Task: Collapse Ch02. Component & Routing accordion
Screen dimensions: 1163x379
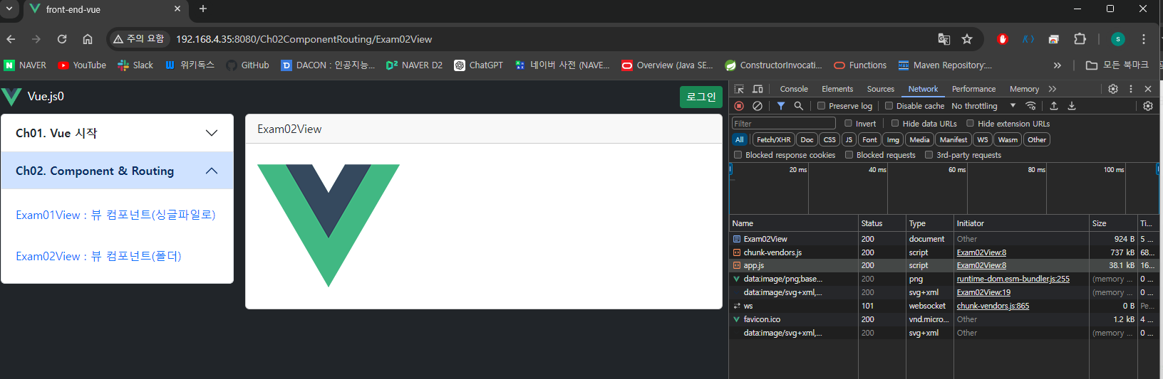Action: pyautogui.click(x=117, y=171)
